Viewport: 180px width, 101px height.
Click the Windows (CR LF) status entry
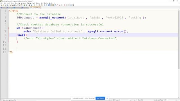(158, 100)
